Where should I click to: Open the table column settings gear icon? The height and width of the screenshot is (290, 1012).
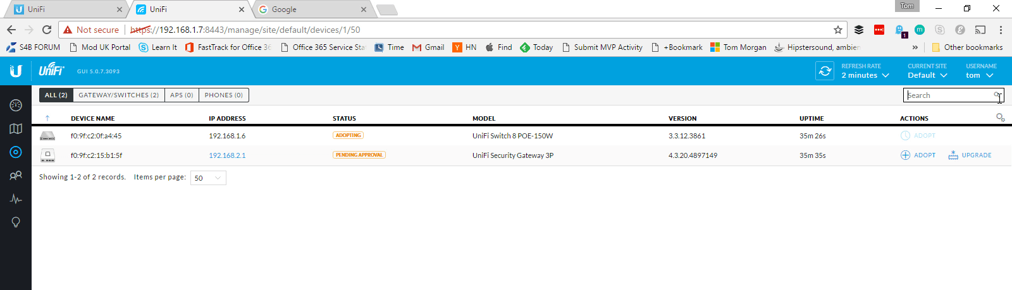point(1000,118)
